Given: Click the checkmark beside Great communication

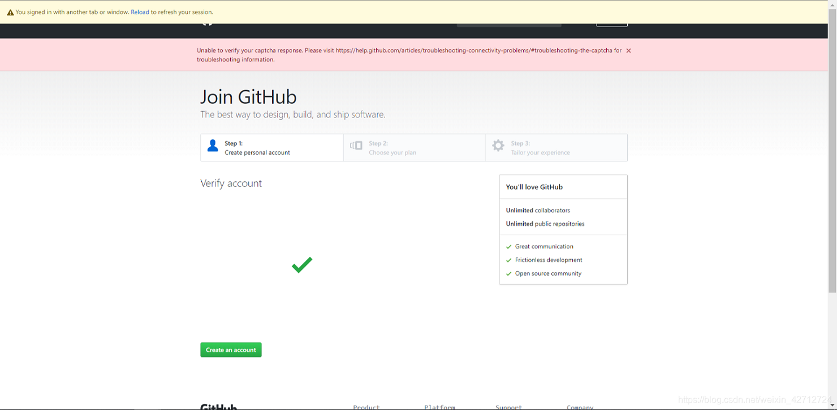Looking at the screenshot, I should (x=509, y=247).
